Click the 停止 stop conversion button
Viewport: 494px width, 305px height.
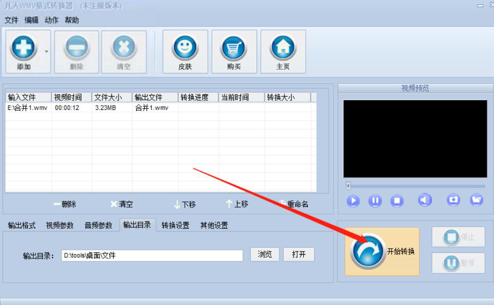[459, 237]
